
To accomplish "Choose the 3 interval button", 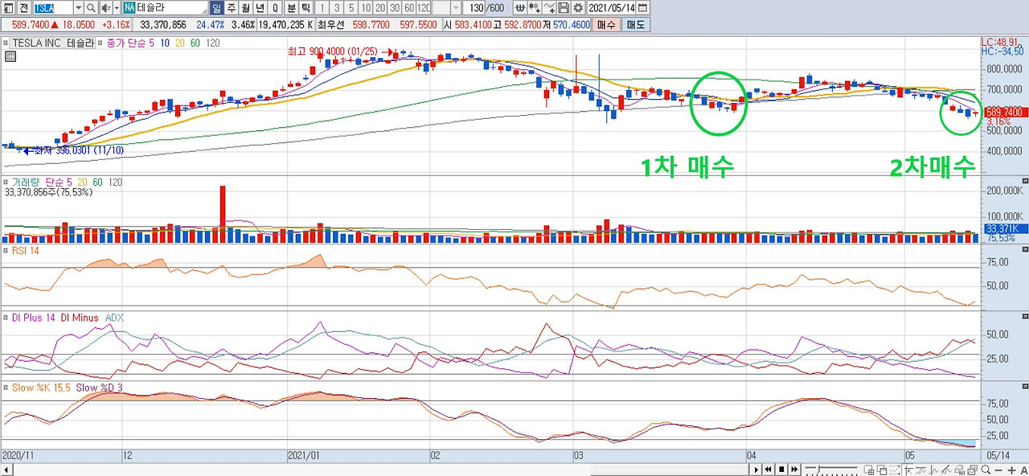I will coord(337,8).
